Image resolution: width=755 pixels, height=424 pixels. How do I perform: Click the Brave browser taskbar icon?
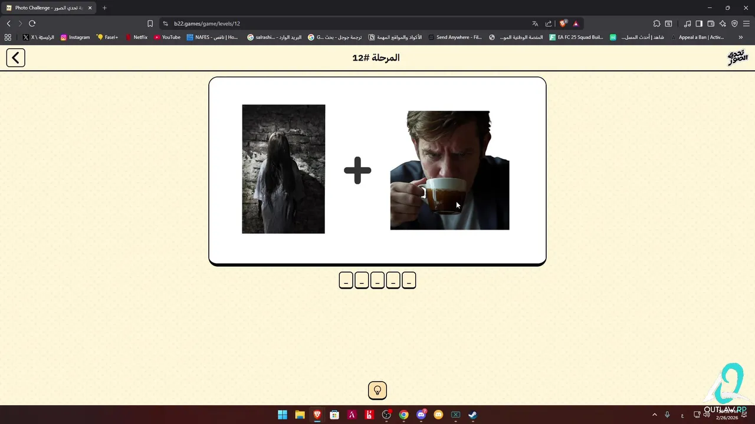317,415
